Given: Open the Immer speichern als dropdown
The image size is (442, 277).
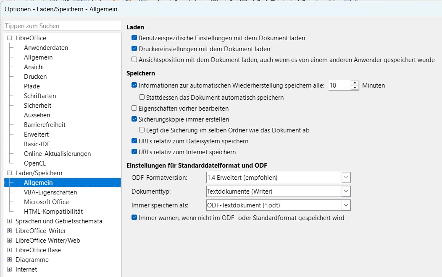Looking at the screenshot, I should tap(346, 205).
